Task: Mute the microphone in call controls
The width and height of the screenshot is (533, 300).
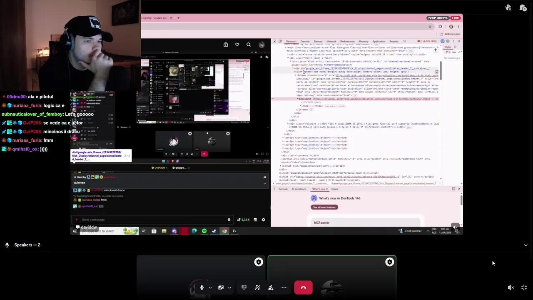Action: 202,287
